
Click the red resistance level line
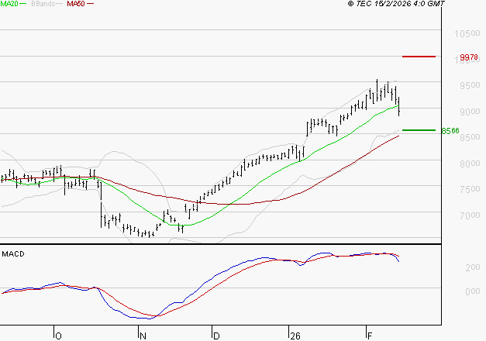coord(419,57)
